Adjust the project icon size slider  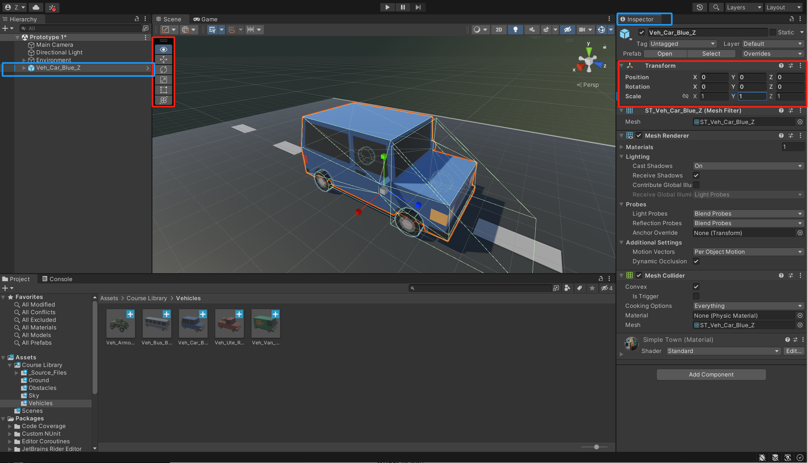tap(596, 447)
